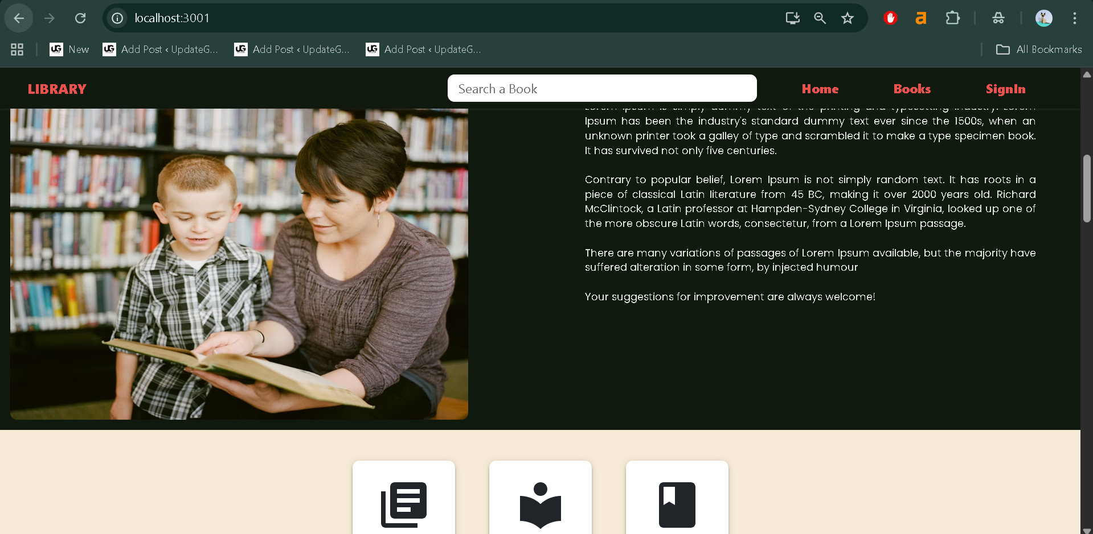Open the orange 'a' extension icon
This screenshot has height=534, width=1093.
click(920, 18)
